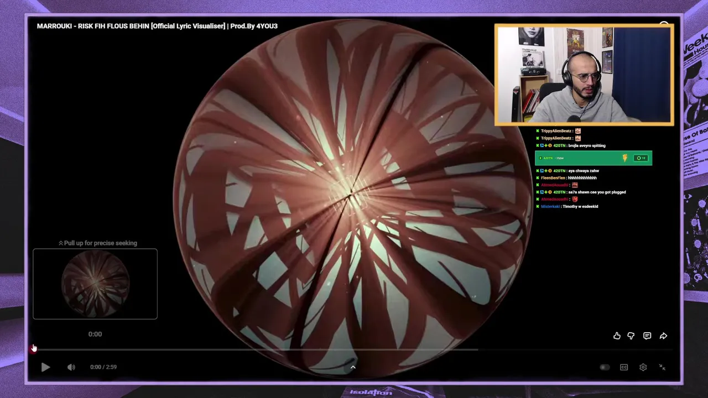708x398 pixels.
Task: Dislike the video with thumbs down
Action: point(631,336)
